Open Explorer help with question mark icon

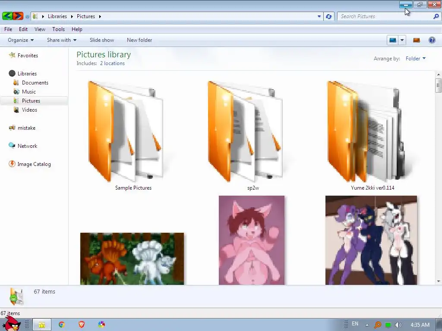coord(432,40)
